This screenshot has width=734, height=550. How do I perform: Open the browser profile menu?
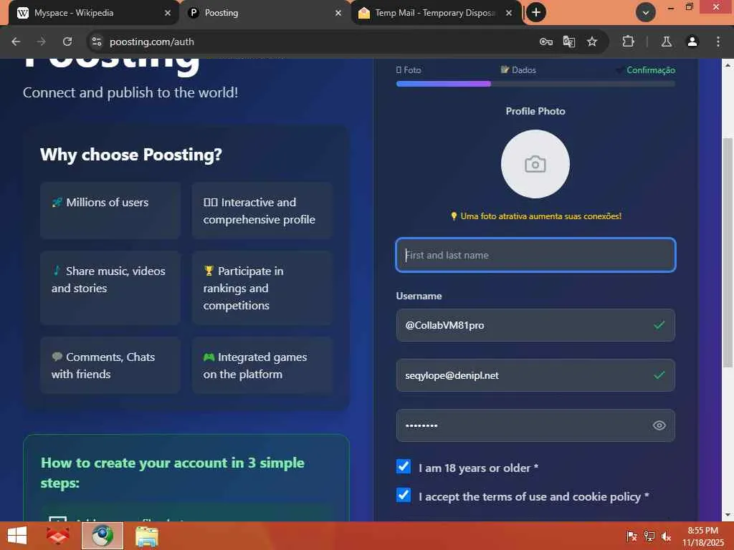click(692, 42)
